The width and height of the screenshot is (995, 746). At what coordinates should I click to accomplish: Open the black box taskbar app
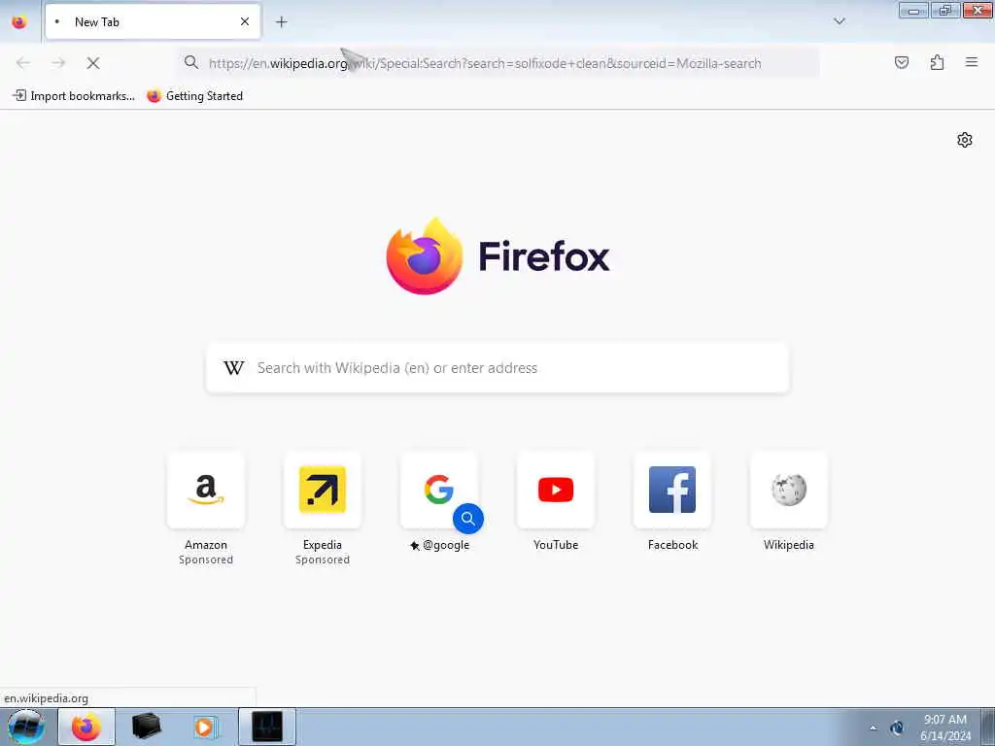[x=146, y=727]
